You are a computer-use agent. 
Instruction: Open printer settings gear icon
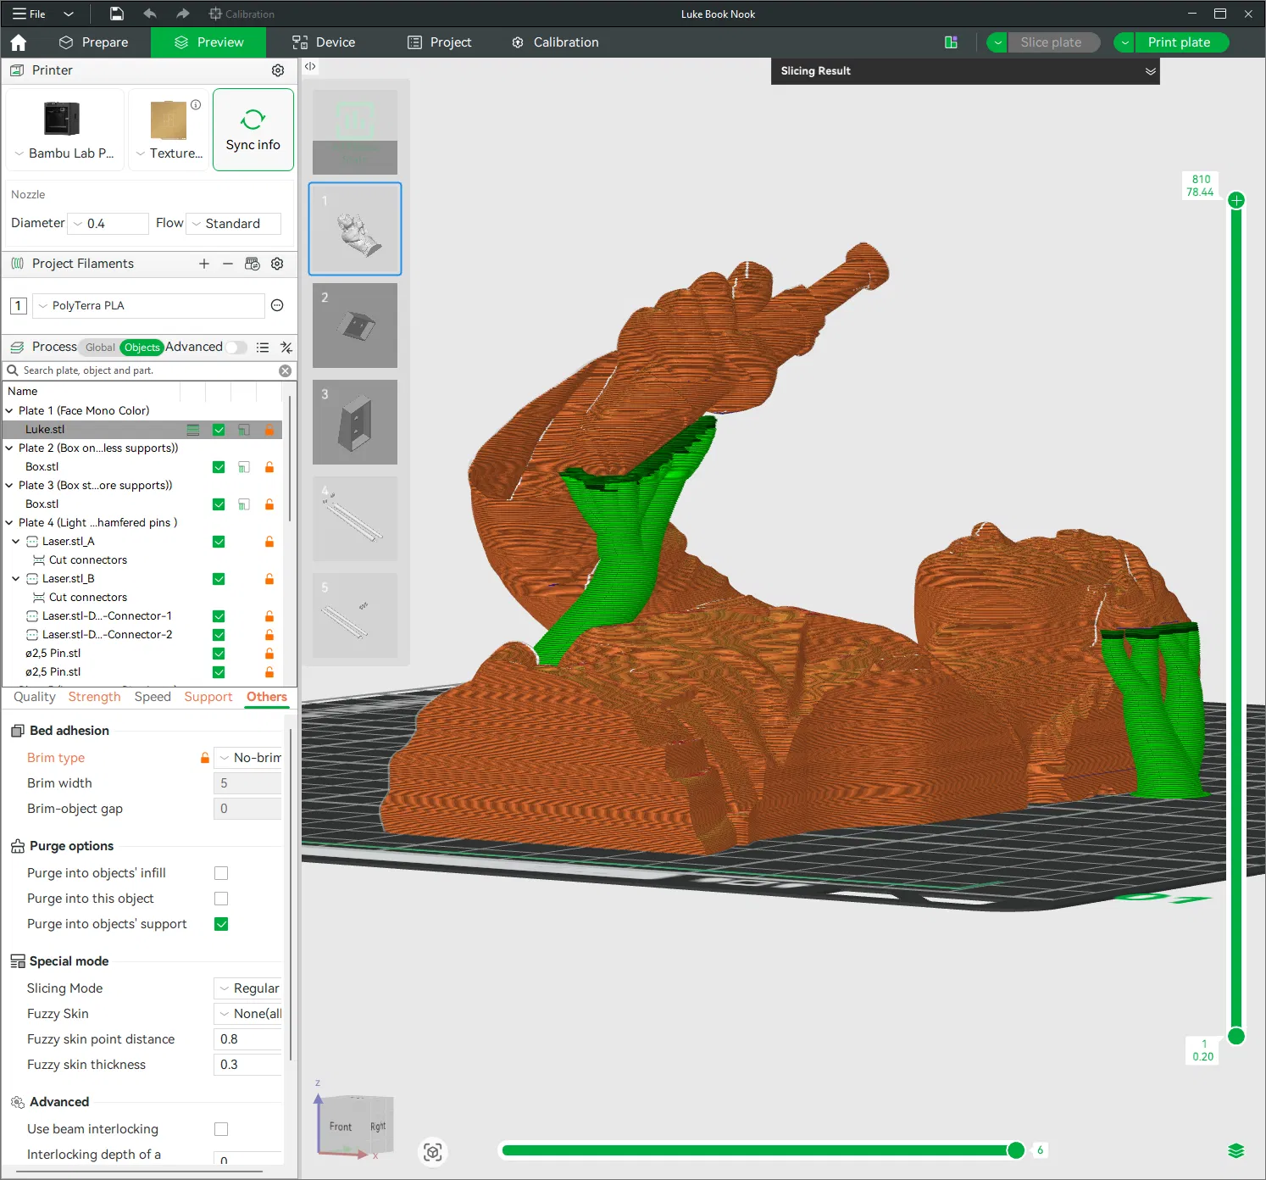(278, 70)
